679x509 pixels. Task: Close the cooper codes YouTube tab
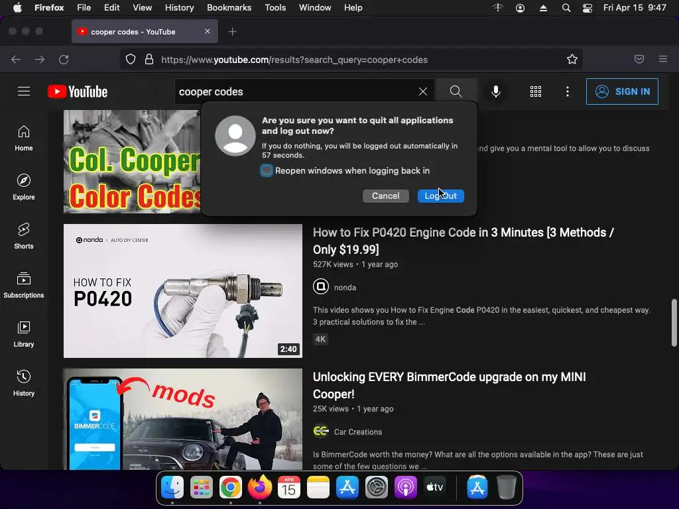point(208,31)
